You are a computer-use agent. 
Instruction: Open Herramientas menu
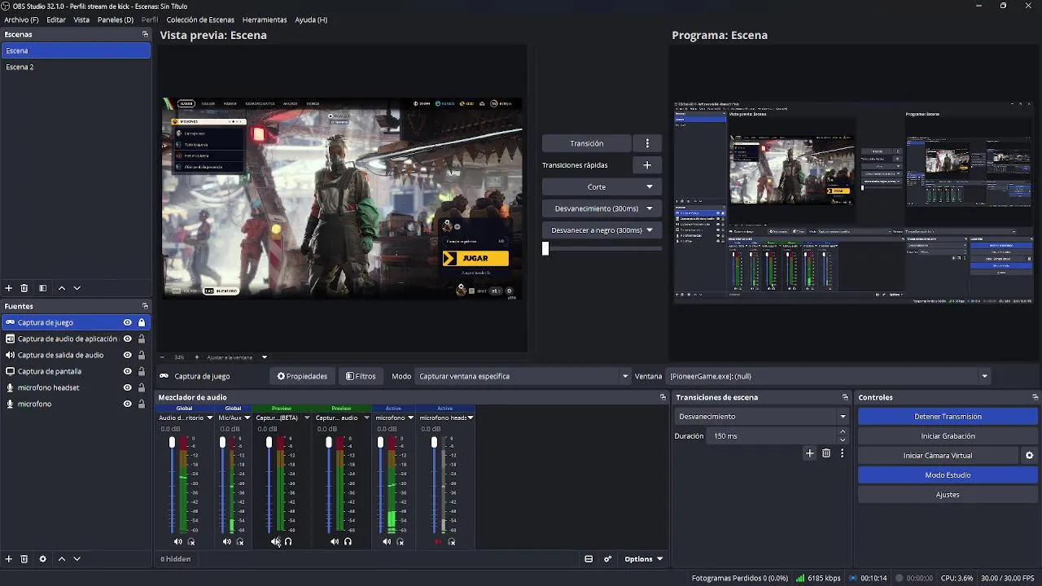pyautogui.click(x=265, y=20)
